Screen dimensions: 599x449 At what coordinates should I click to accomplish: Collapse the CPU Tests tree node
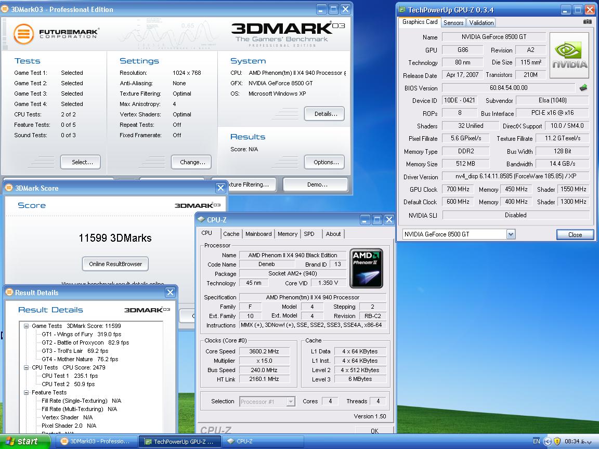pyautogui.click(x=27, y=368)
